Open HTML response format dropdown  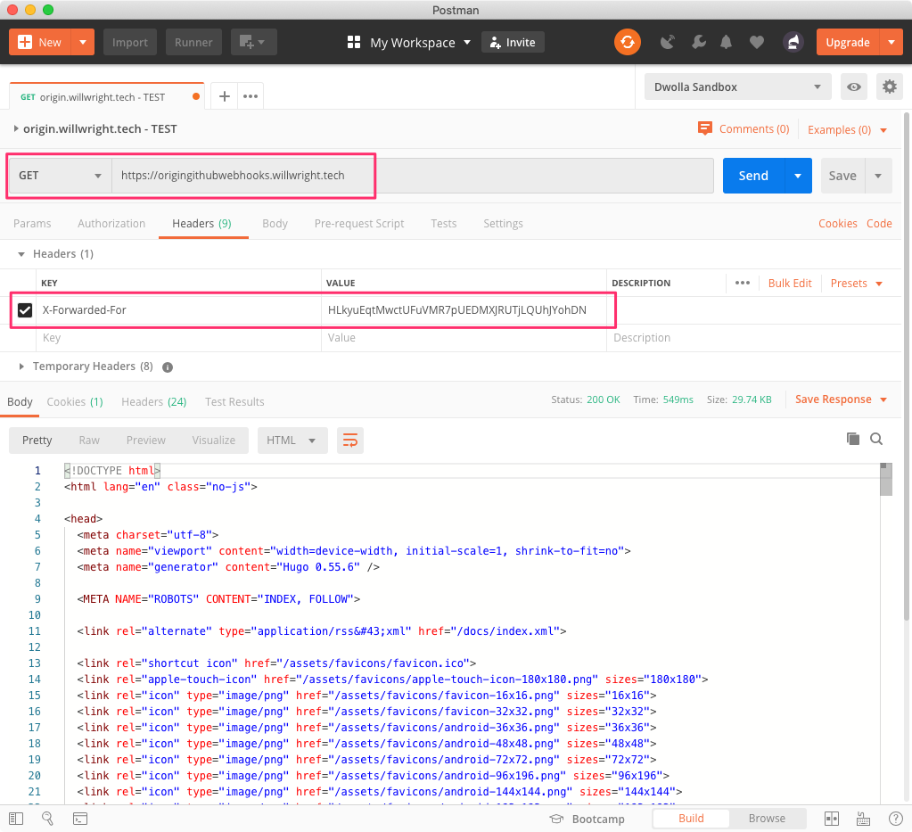pos(292,441)
